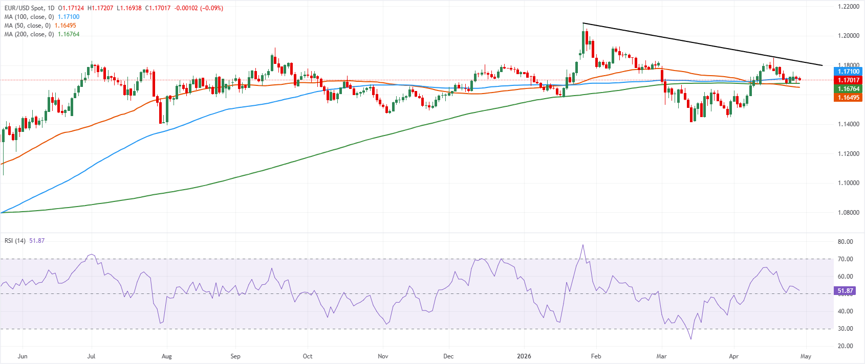This screenshot has width=865, height=364.
Task: Click the orange 1.16495 price axis label
Action: tap(848, 97)
